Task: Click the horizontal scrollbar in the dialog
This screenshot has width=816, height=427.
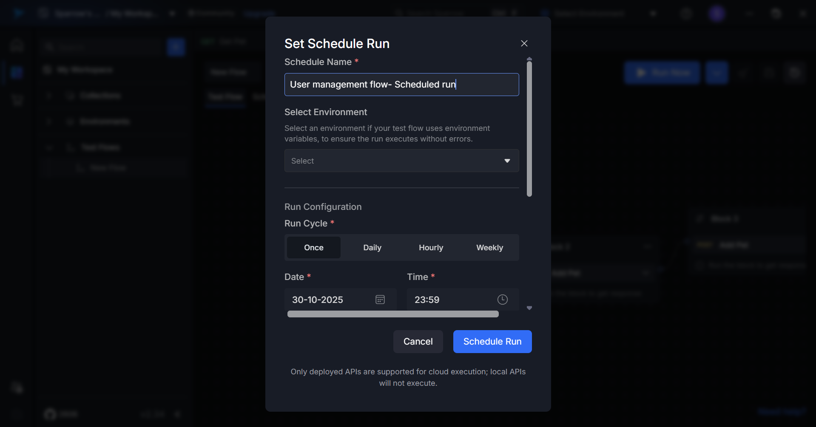Action: coord(392,314)
